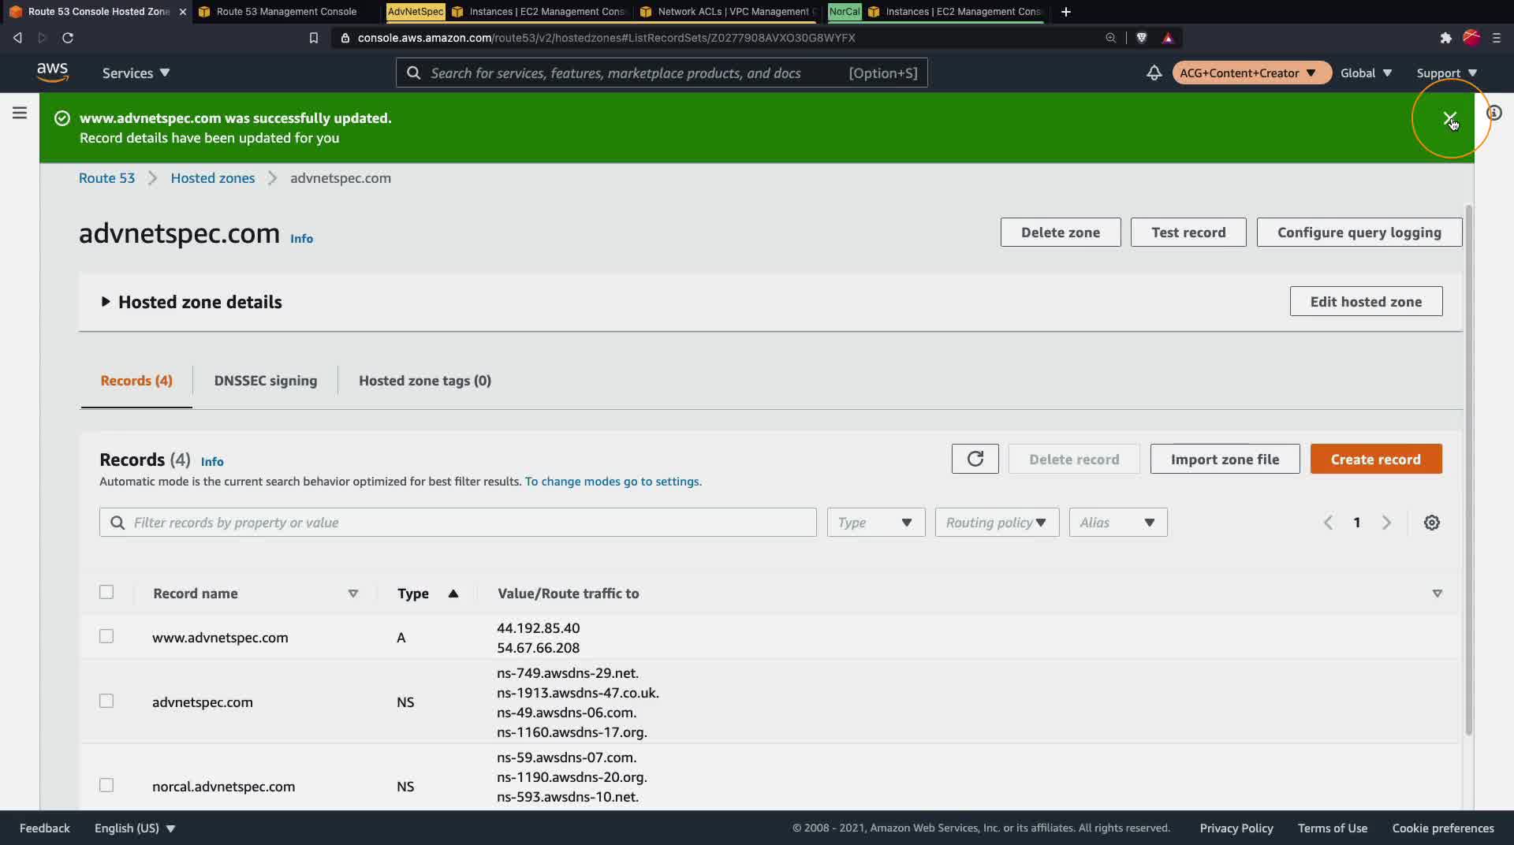Screen dimensions: 1514x845
Task: Click the browser back arrow
Action: tap(17, 38)
